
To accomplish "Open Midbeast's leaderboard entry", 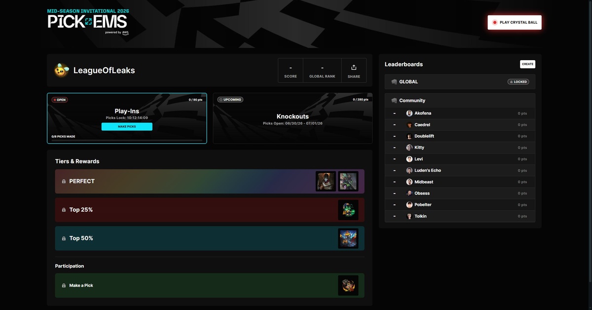I will coord(460,182).
